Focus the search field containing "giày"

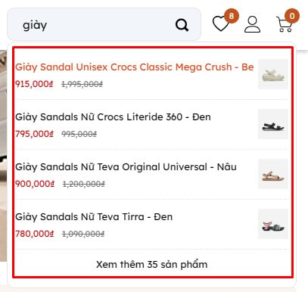104,24
